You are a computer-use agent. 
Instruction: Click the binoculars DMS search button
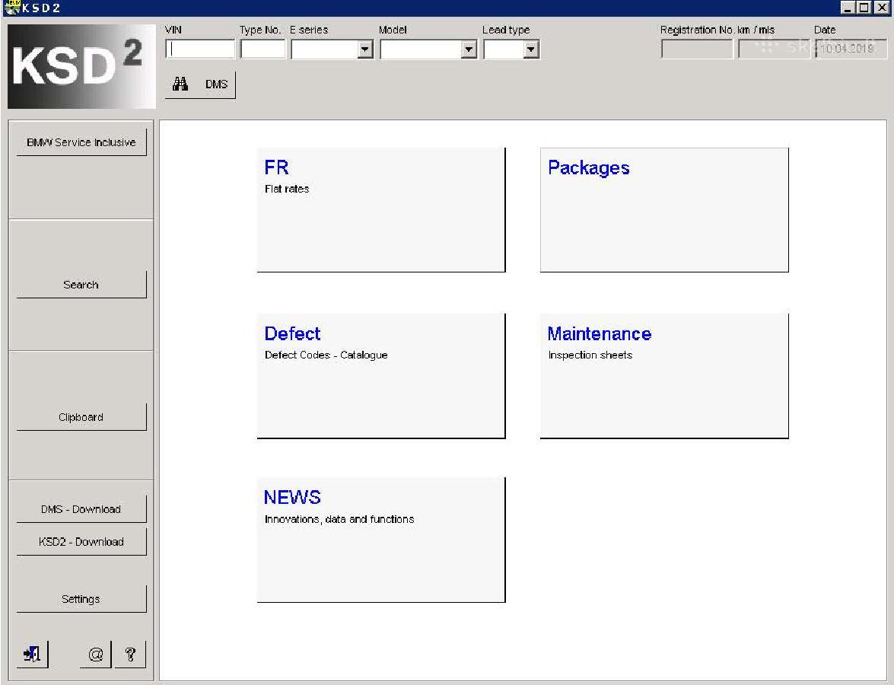point(200,85)
